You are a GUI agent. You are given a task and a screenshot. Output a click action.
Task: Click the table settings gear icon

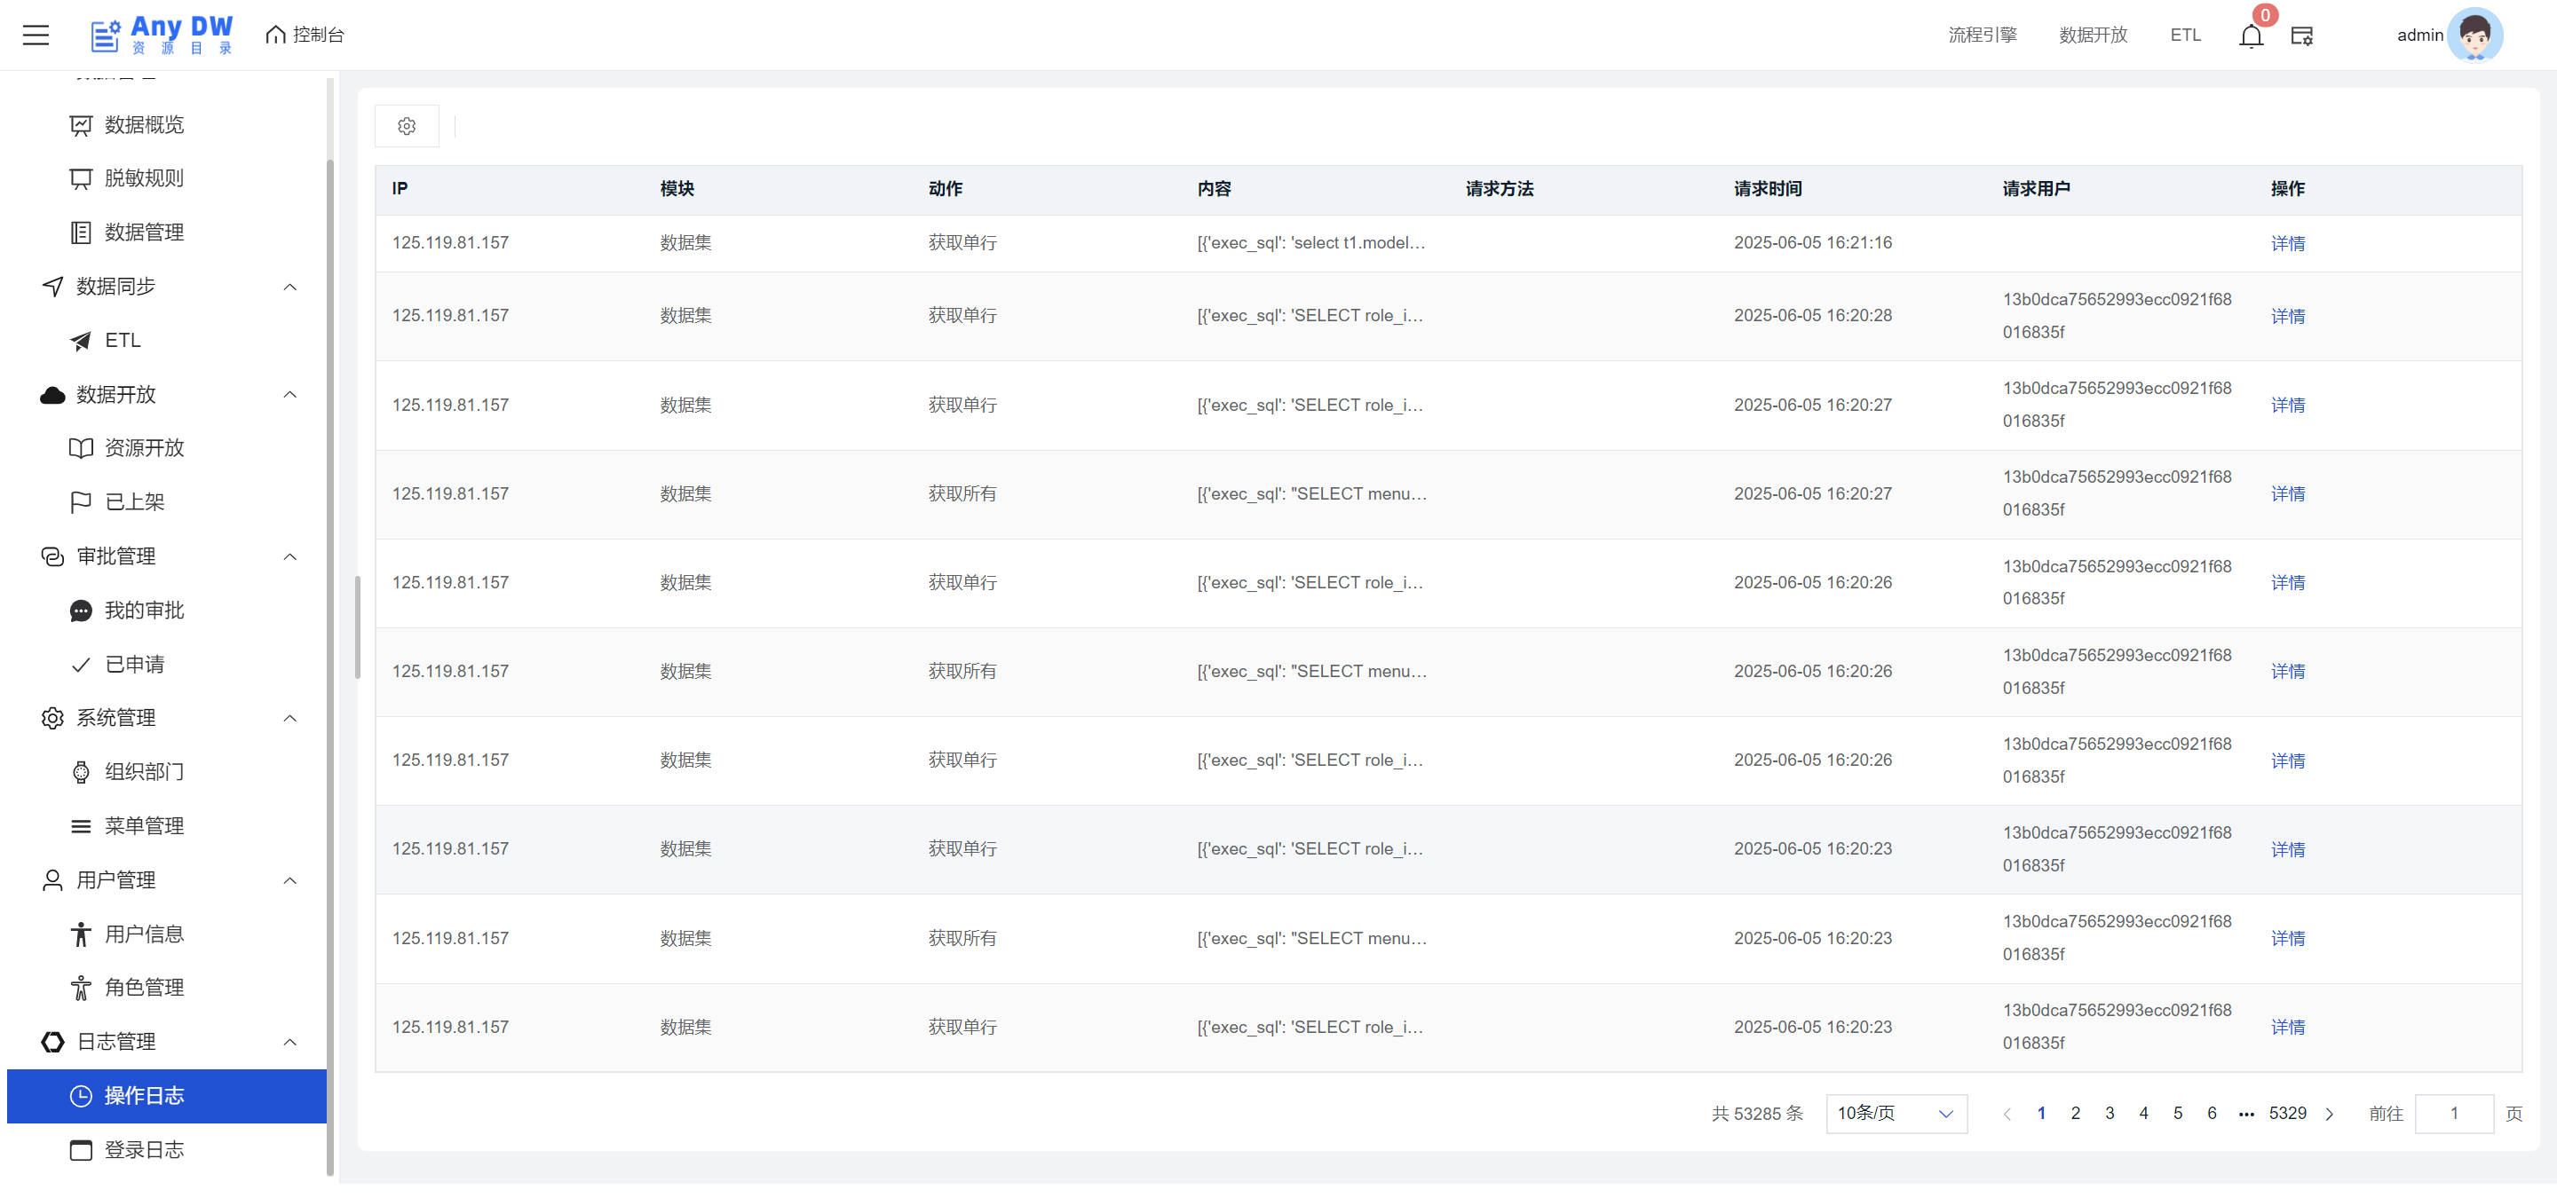(406, 126)
